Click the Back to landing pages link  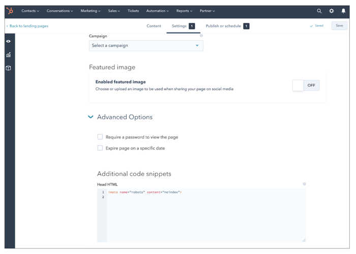(x=27, y=26)
